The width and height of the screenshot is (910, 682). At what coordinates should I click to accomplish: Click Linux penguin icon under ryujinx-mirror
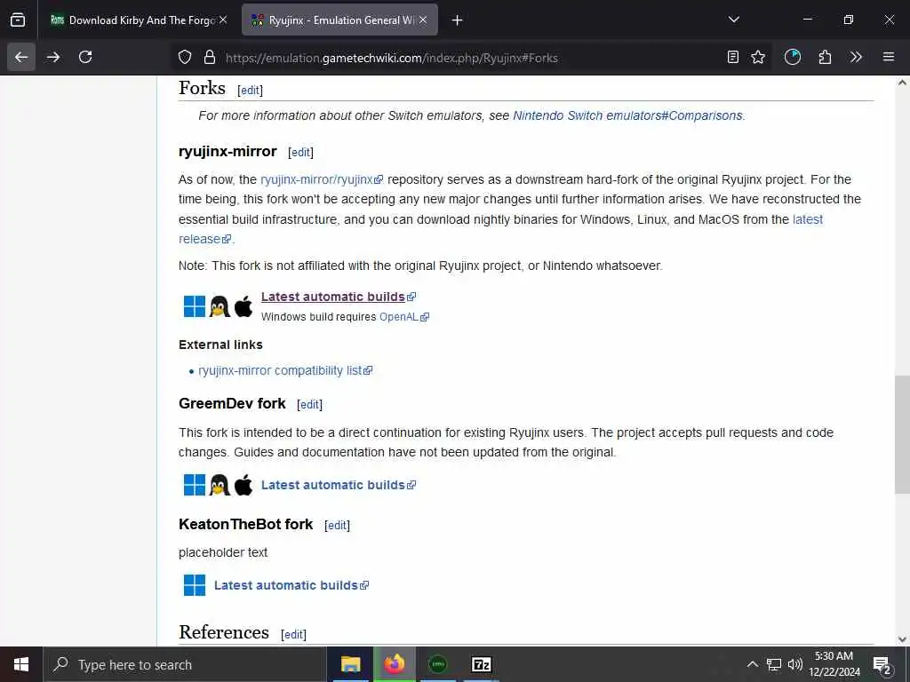point(220,306)
